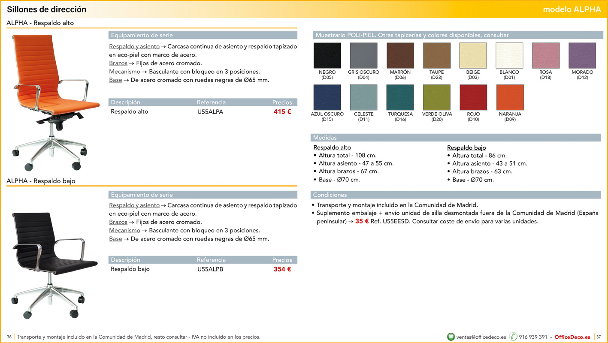This screenshot has height=343, width=608.
Task: Click 'Altura brazos - 63 cm.' line
Action: click(482, 171)
